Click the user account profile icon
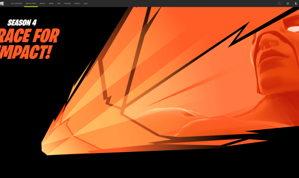Image resolution: width=299 pixels, height=178 pixels. coord(296,3)
